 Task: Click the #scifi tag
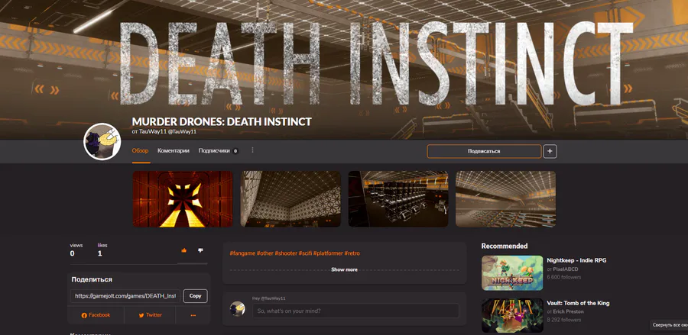305,253
